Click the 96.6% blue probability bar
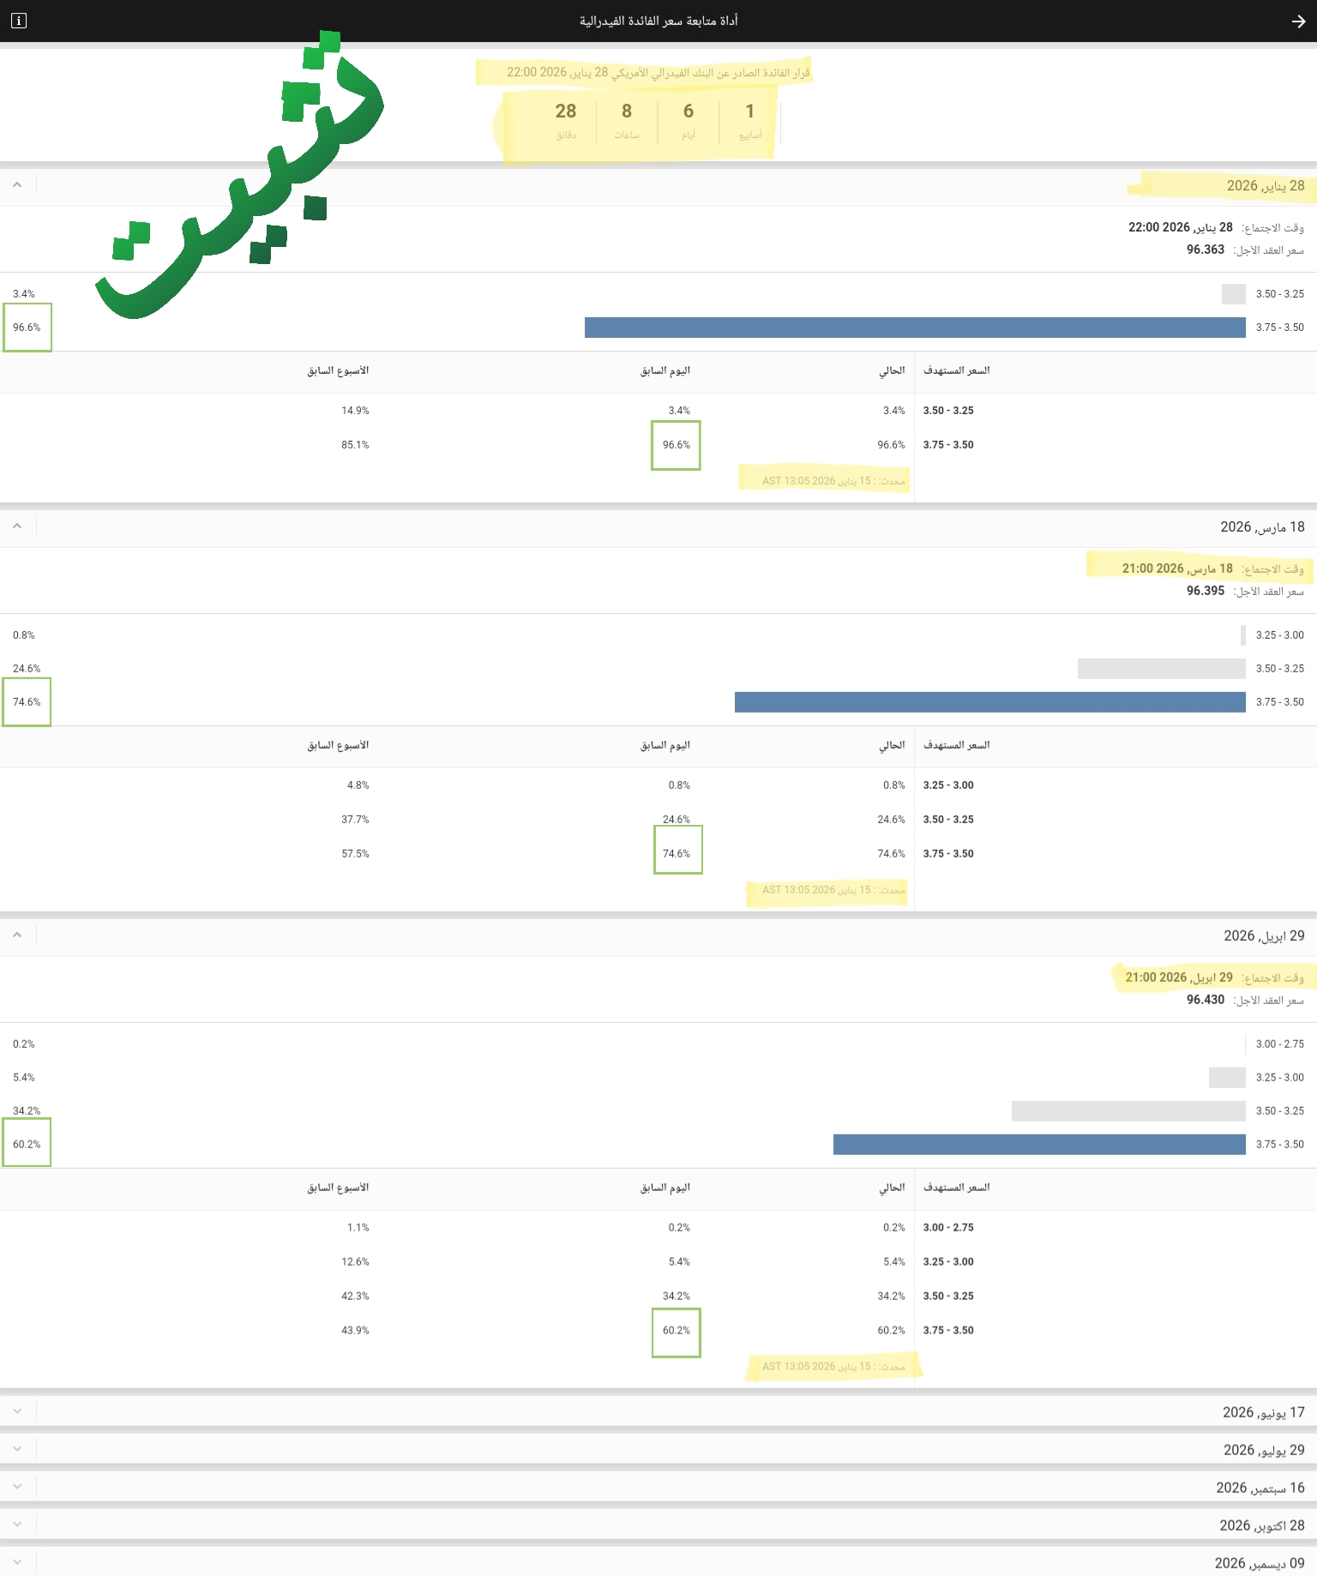The image size is (1317, 1576). tap(915, 328)
